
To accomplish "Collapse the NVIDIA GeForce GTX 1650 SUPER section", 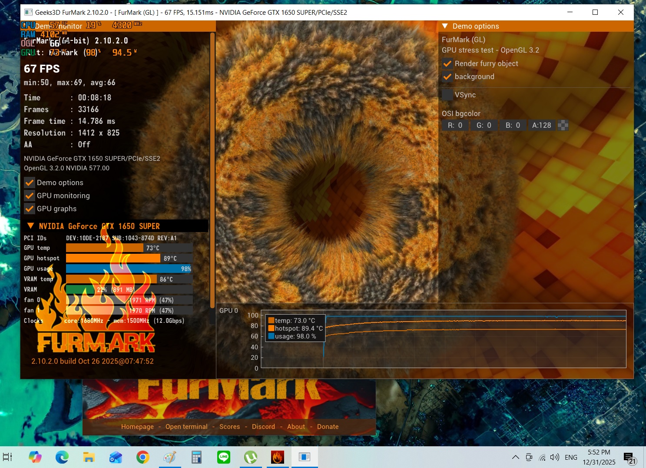I will 30,226.
